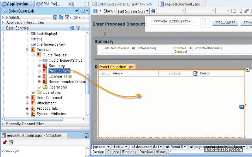Select the User Comment node
Viewport: 252px width, 157px height.
[49, 98]
